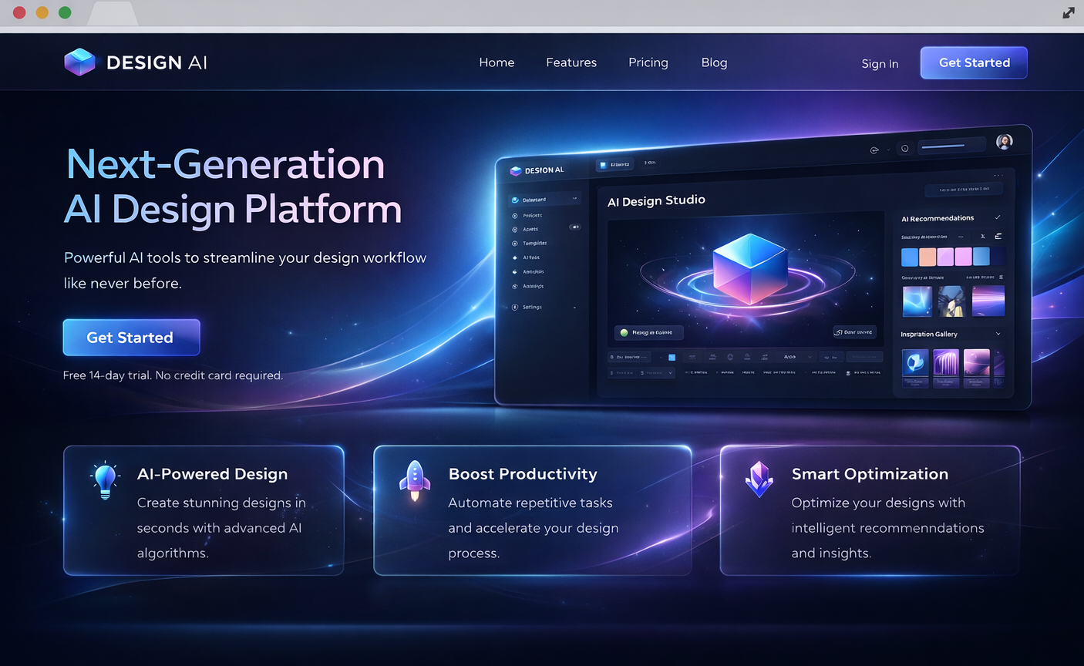
Task: Toggle the pill switch in the preview sidebar
Action: [574, 227]
